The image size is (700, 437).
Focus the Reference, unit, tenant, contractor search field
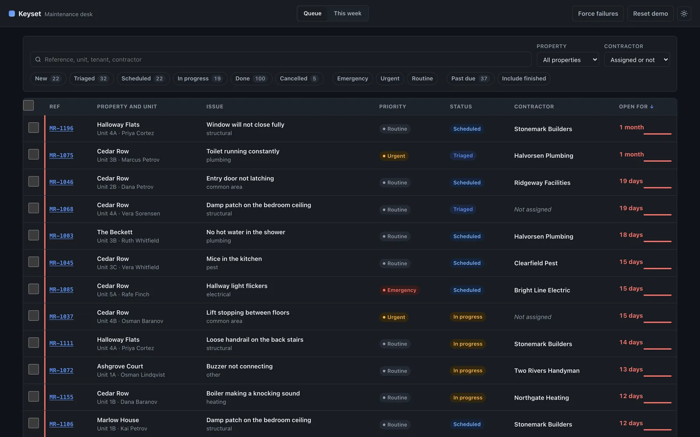(x=281, y=59)
